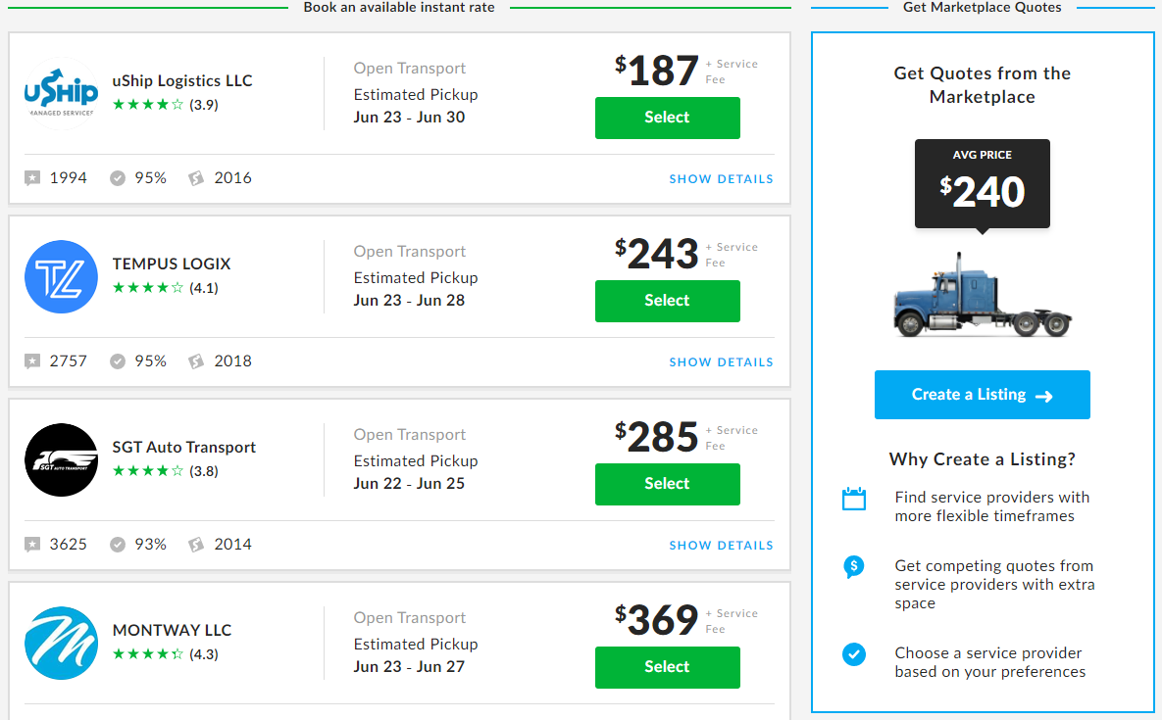Image resolution: width=1162 pixels, height=720 pixels.
Task: Click Tempus Logix star rating of 4.1
Action: click(149, 288)
